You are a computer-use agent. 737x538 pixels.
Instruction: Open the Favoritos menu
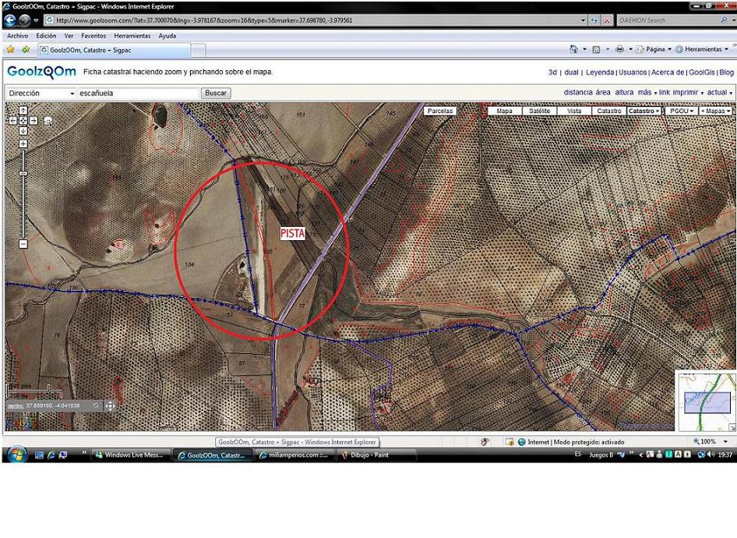(93, 36)
